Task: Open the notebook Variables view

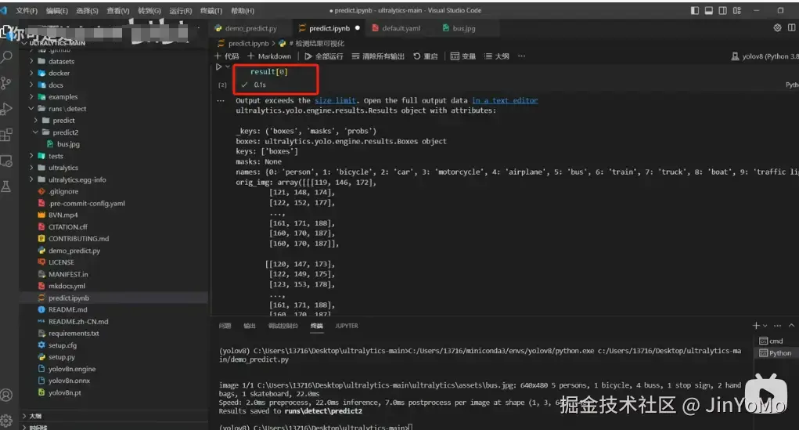Action: tap(462, 56)
